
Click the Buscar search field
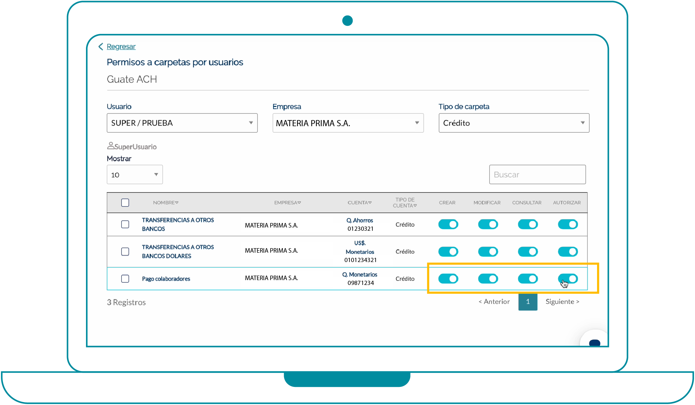537,175
